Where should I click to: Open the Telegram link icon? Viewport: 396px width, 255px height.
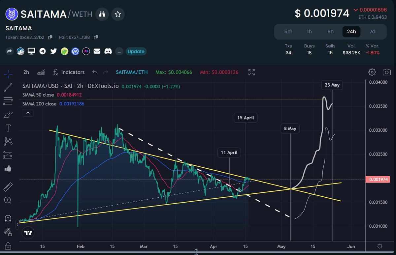click(43, 51)
